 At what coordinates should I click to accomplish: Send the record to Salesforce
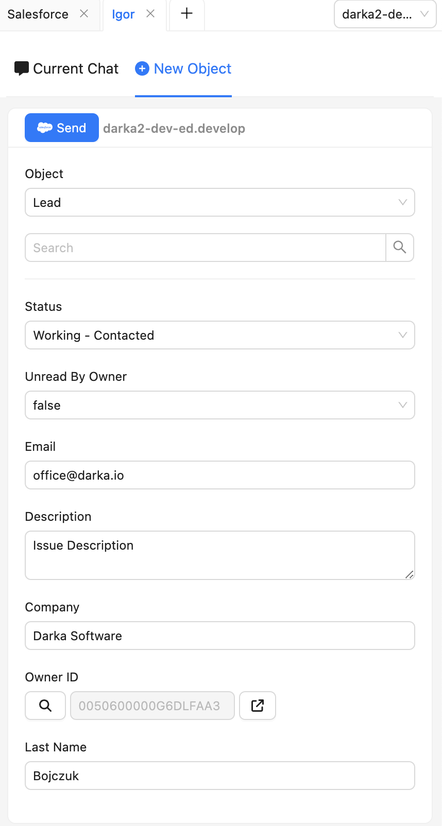62,128
